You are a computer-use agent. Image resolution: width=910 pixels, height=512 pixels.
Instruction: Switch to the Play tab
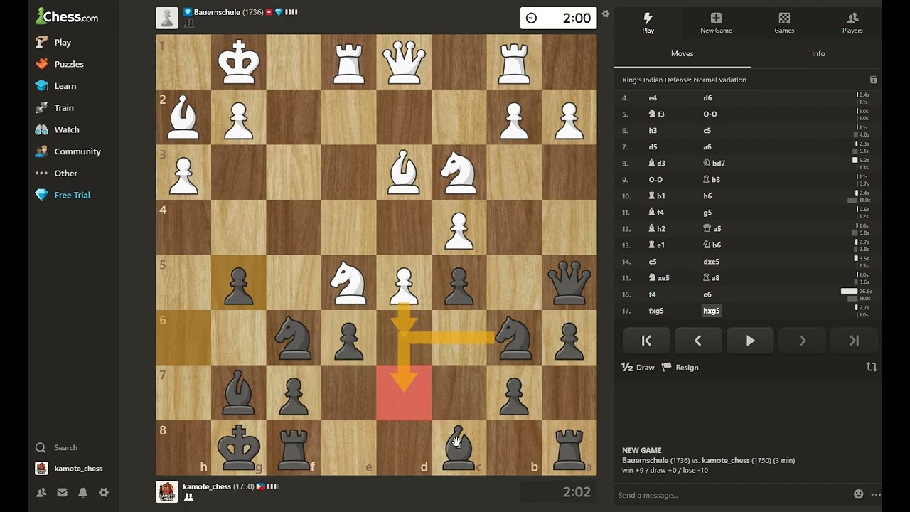coord(648,22)
